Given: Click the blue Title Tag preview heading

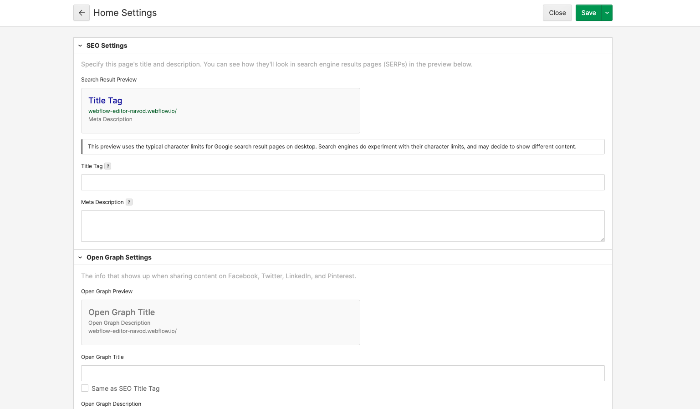Looking at the screenshot, I should 105,101.
